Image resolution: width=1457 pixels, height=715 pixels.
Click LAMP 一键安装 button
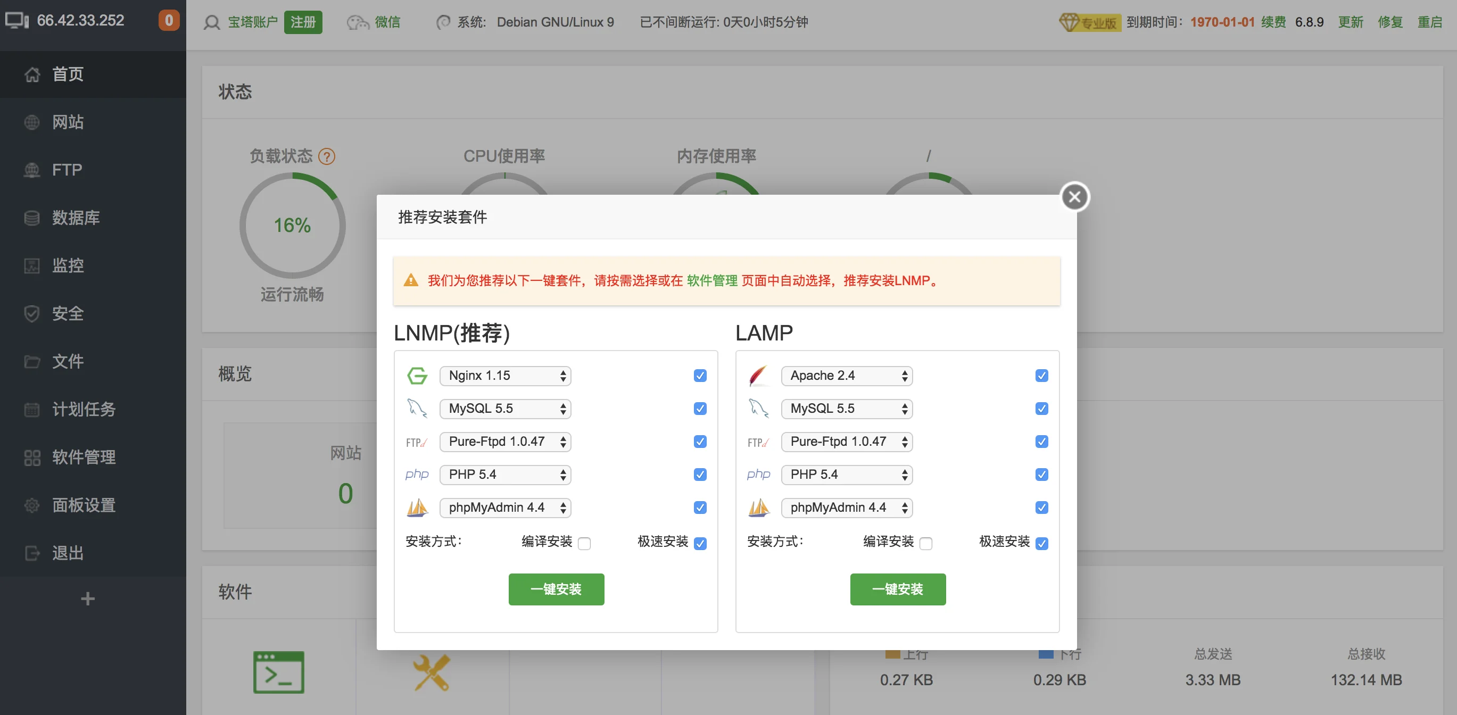[898, 589]
